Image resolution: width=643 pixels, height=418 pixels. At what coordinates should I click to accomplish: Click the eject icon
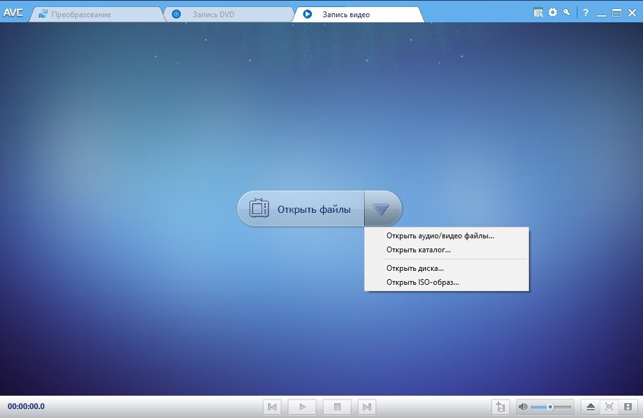click(x=591, y=407)
